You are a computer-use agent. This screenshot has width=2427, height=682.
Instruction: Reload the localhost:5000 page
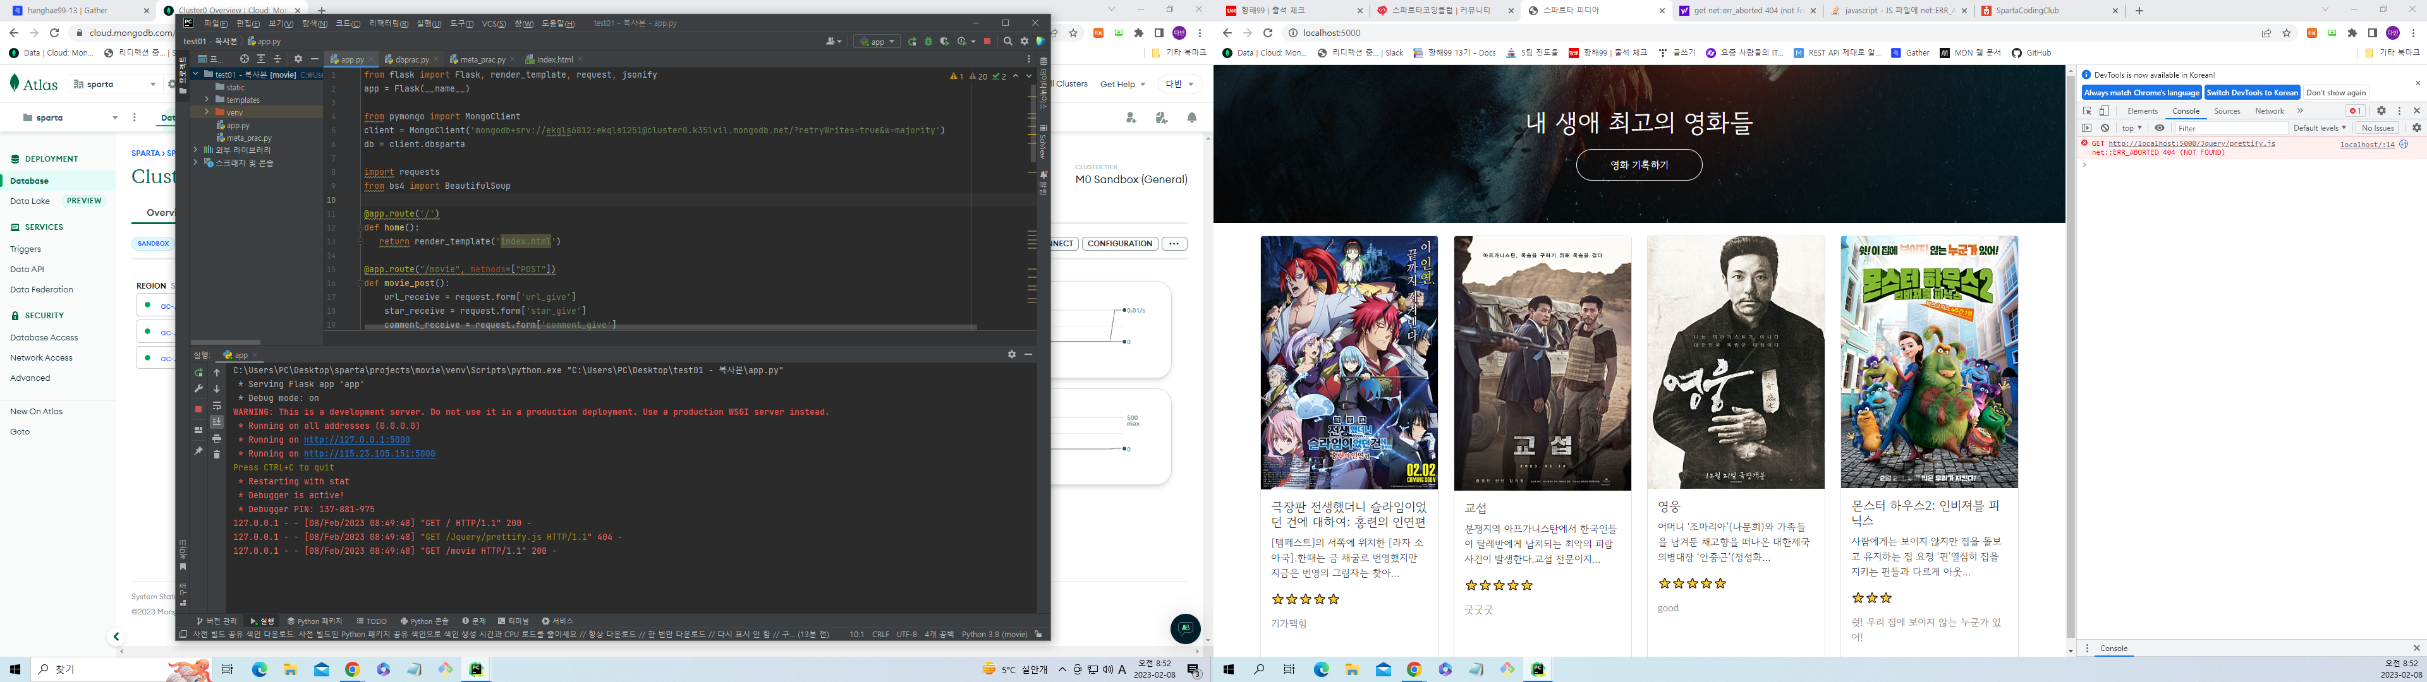(x=1268, y=33)
